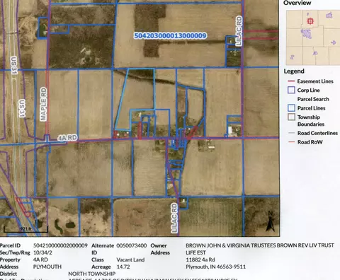Click the Road Centerlines legend symbol
Viewport: 340px width, 280px height.
(x=291, y=133)
